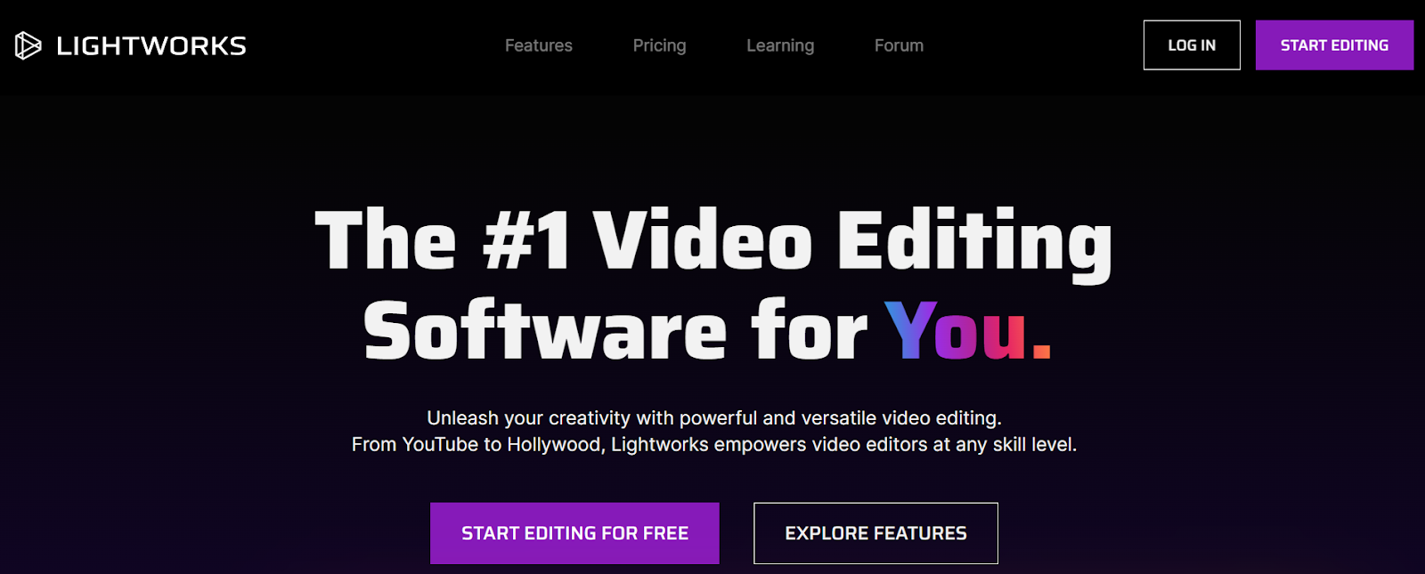The width and height of the screenshot is (1425, 574).
Task: Click 'From YouTube to Hollywood' text line
Action: (714, 444)
